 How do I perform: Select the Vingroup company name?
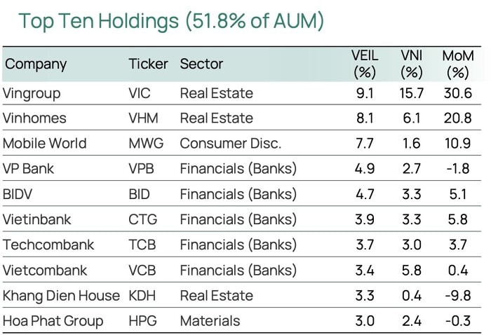32,93
